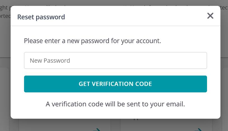Click the dimmed left arrow icon below dialog
228x131 pixels.
(97, 129)
